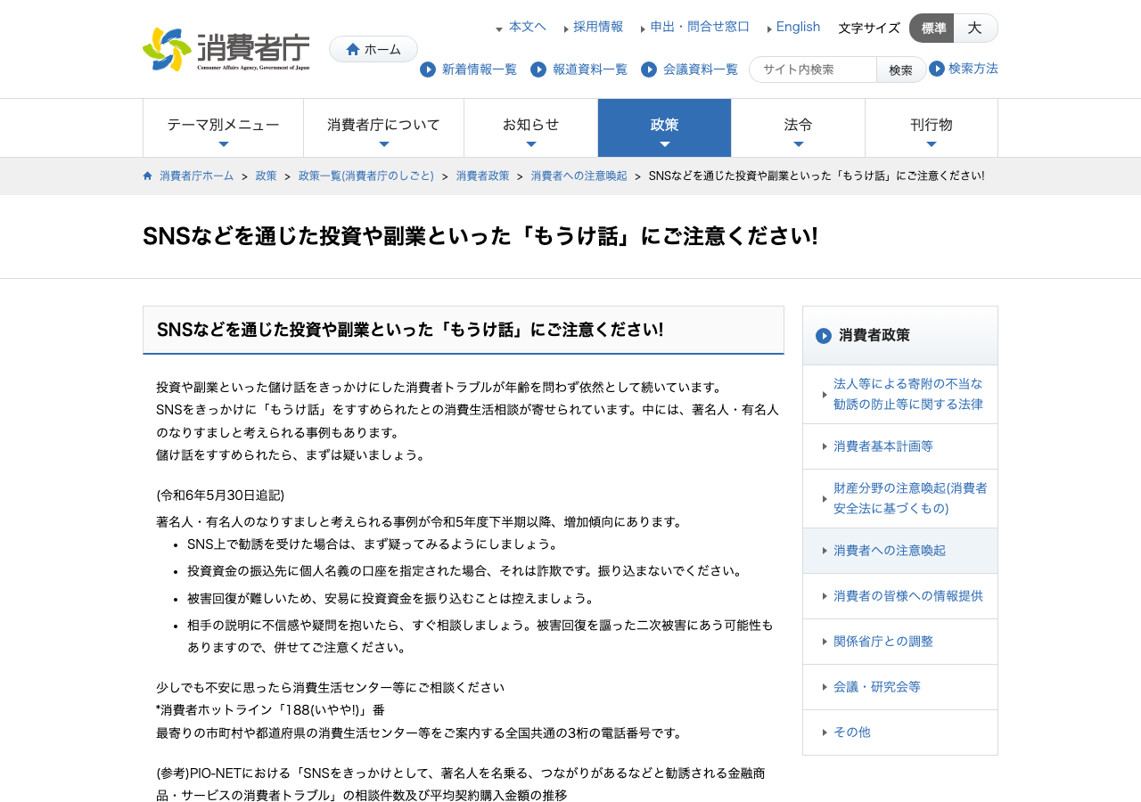Image resolution: width=1141 pixels, height=802 pixels.
Task: Click the home icon in the breadcrumb
Action: click(148, 176)
